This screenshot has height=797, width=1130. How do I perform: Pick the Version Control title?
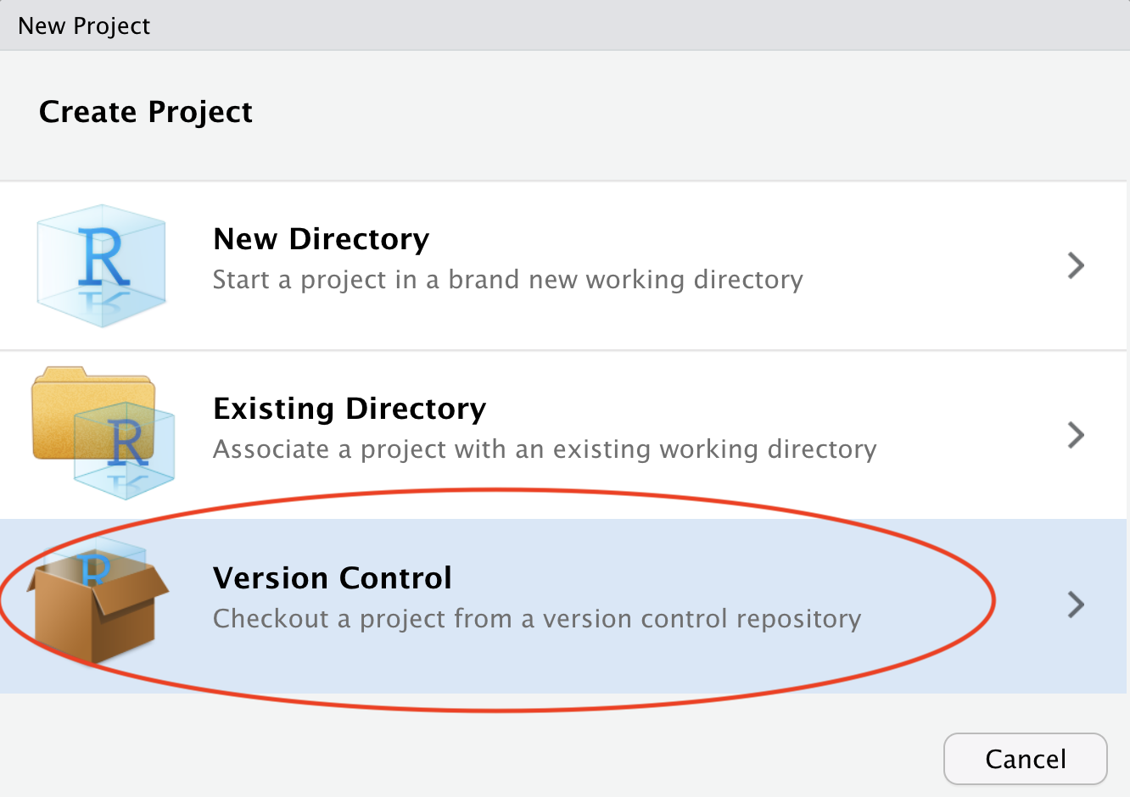[x=332, y=578]
